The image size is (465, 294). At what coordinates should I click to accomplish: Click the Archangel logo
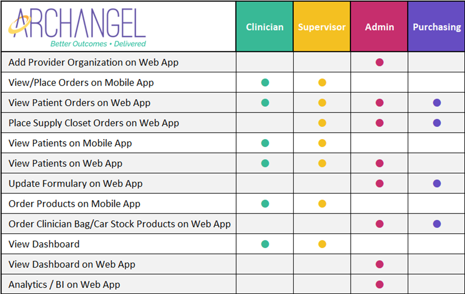[78, 24]
